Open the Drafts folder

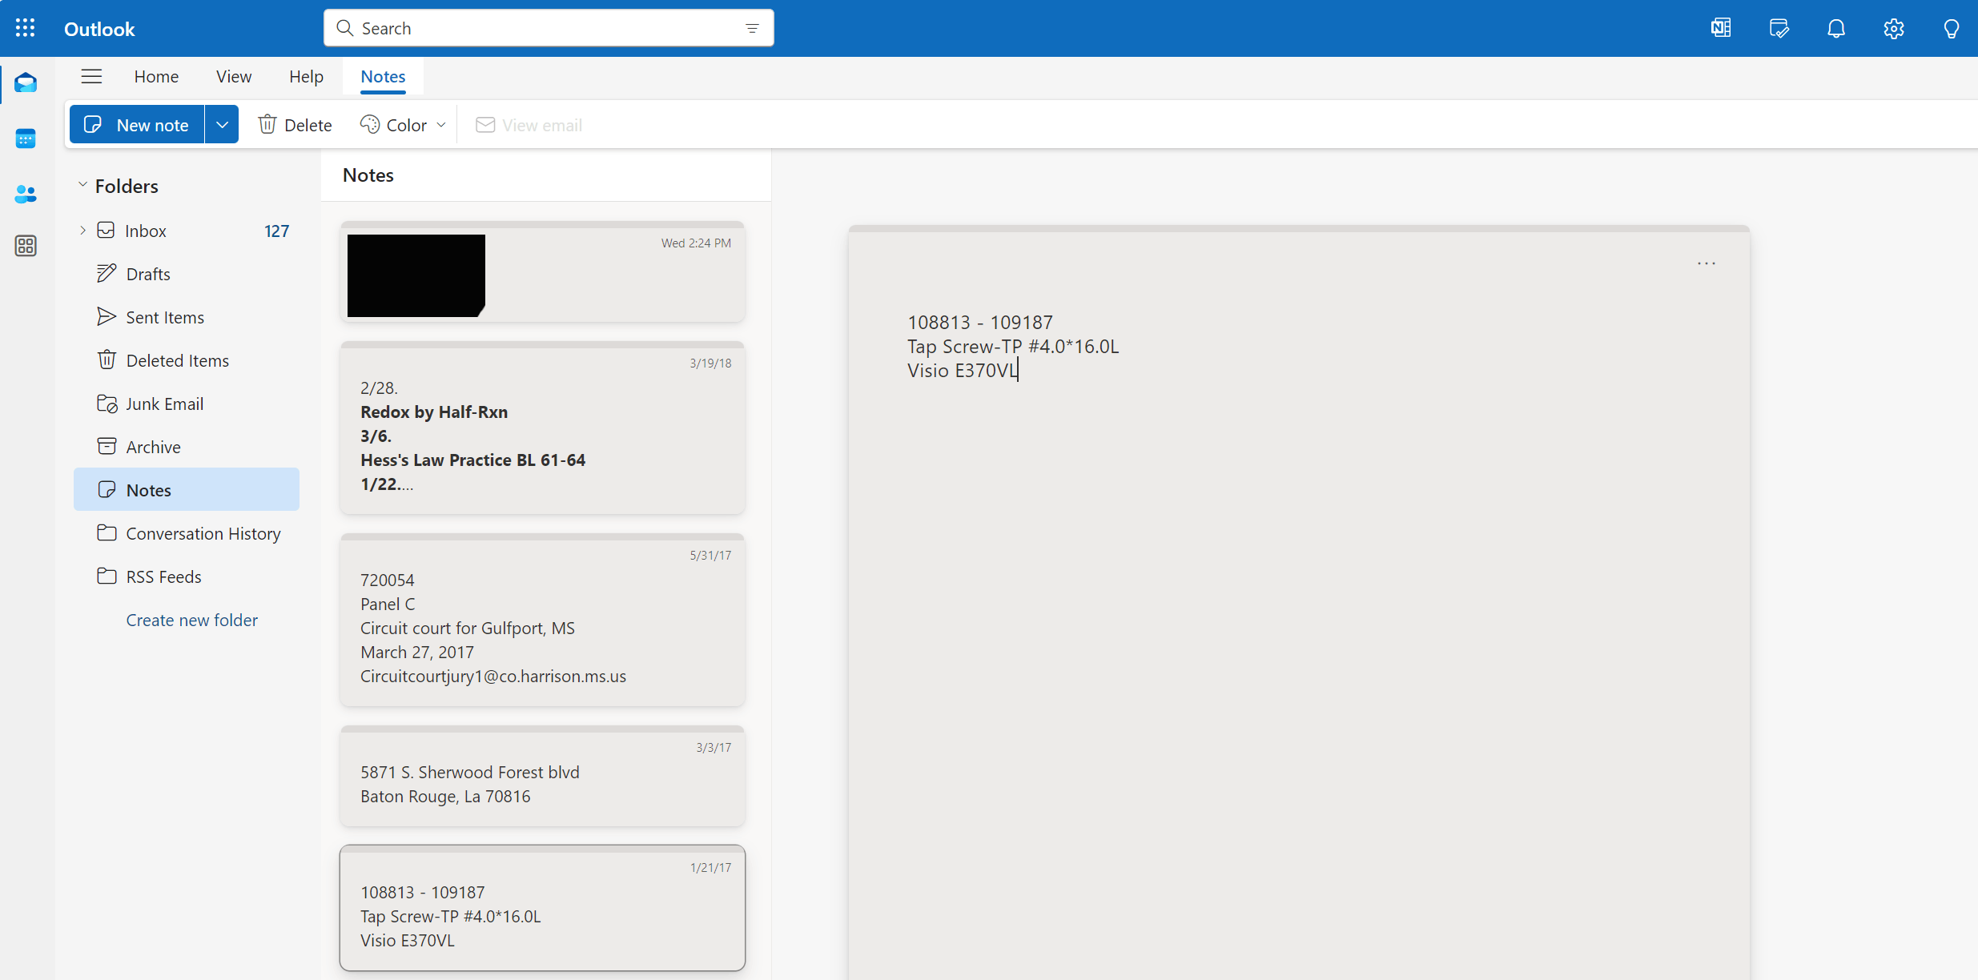187,274
